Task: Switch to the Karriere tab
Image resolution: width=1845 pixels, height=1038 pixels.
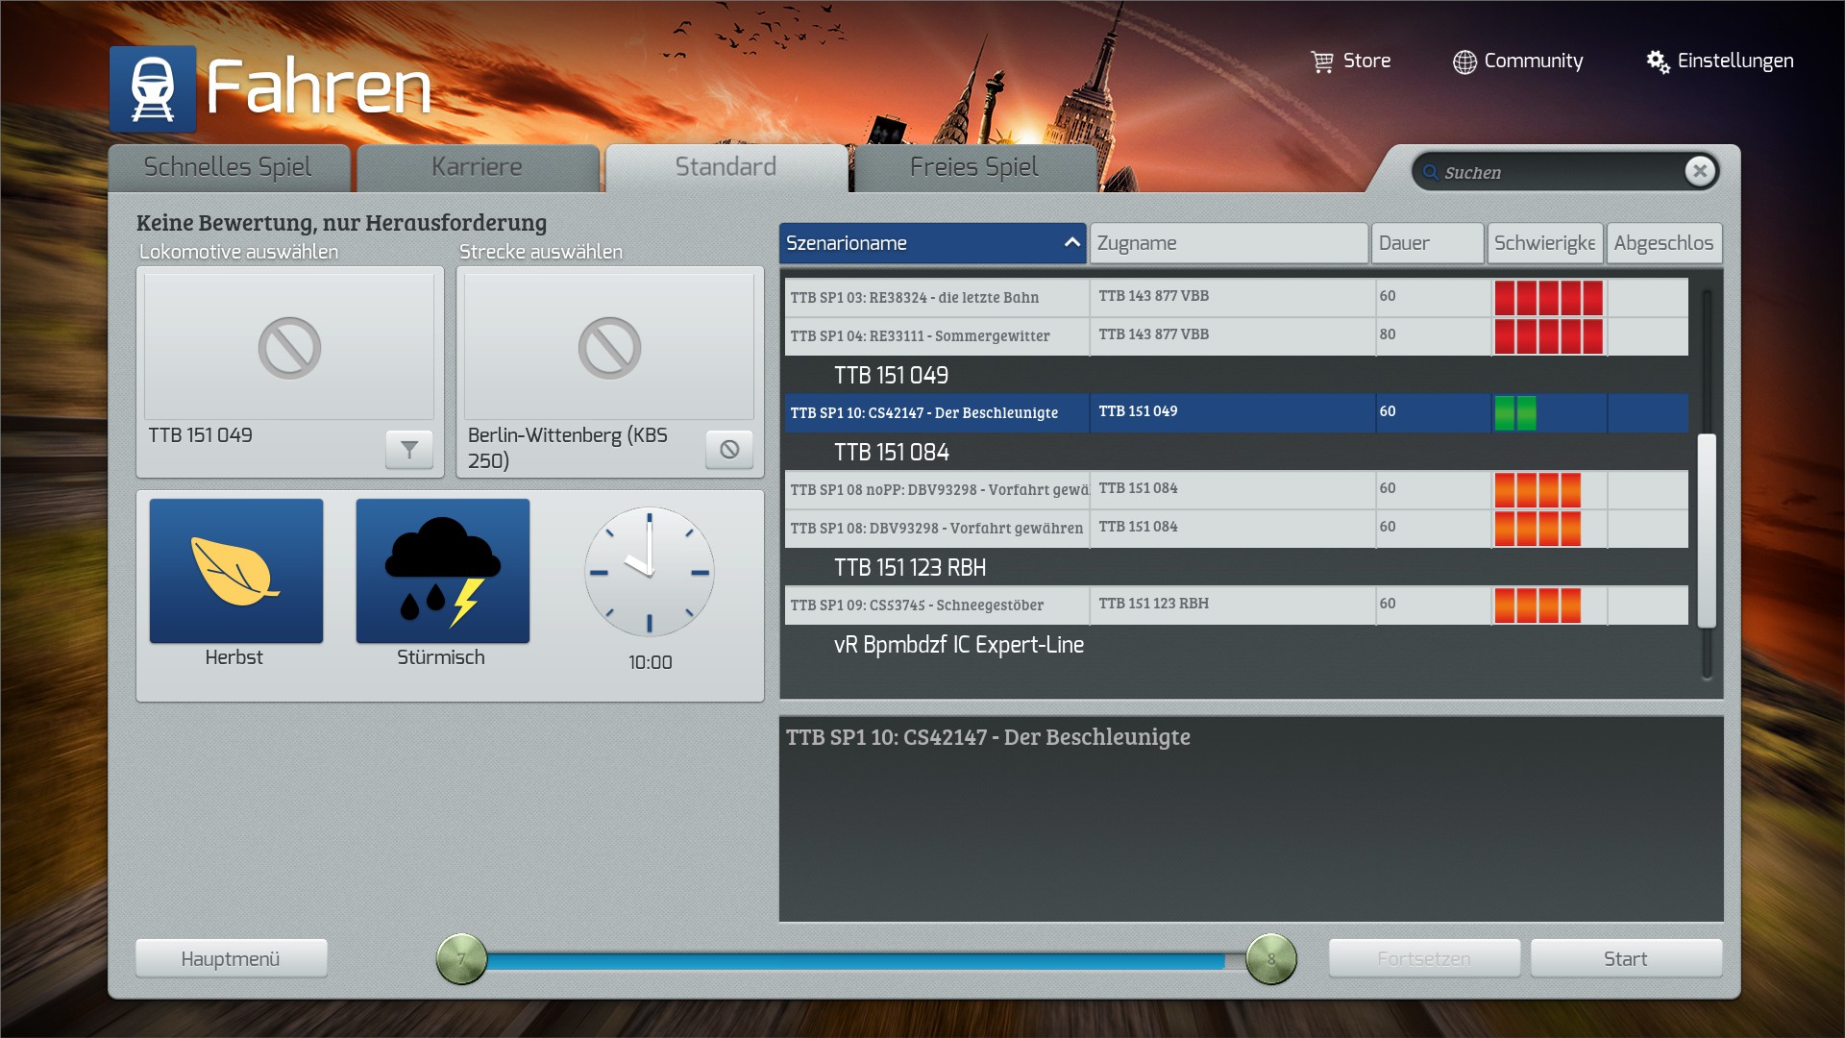Action: 478,167
